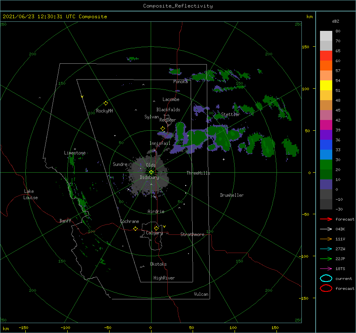Click the HighRiver city label
The height and width of the screenshot is (333, 356).
pyautogui.click(x=164, y=278)
